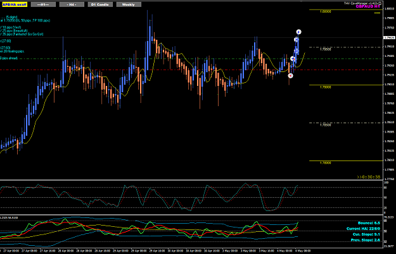This screenshot has width=396, height=254.
Task: Click the smiley face icon beside CaveManager
Action: point(380,3)
